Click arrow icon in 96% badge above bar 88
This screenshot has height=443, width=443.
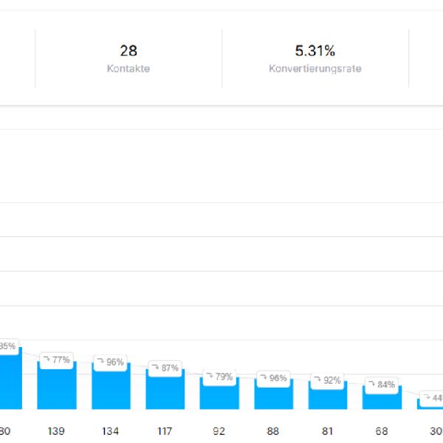click(x=264, y=377)
